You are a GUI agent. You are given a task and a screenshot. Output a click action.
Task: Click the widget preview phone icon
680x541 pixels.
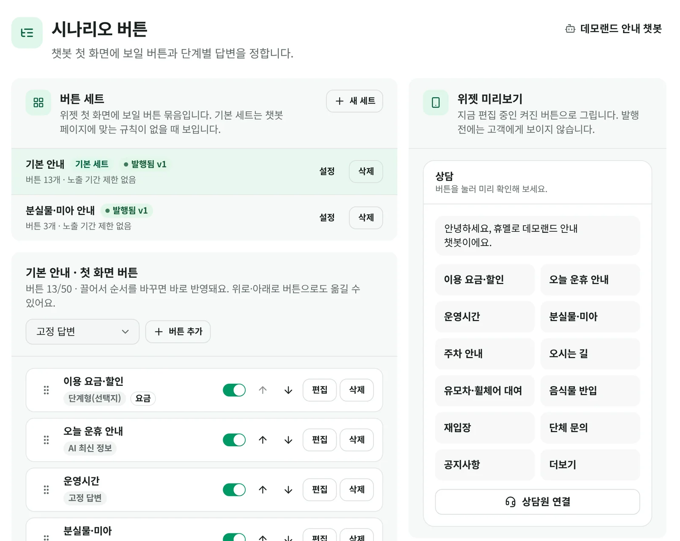[436, 102]
